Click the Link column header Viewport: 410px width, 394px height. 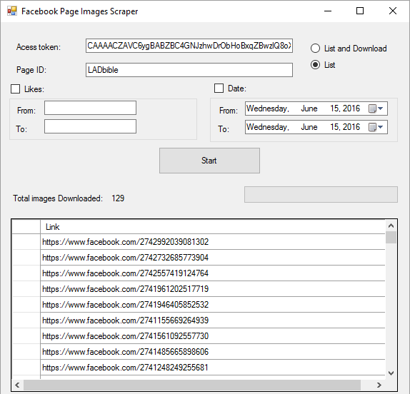[x=213, y=227]
